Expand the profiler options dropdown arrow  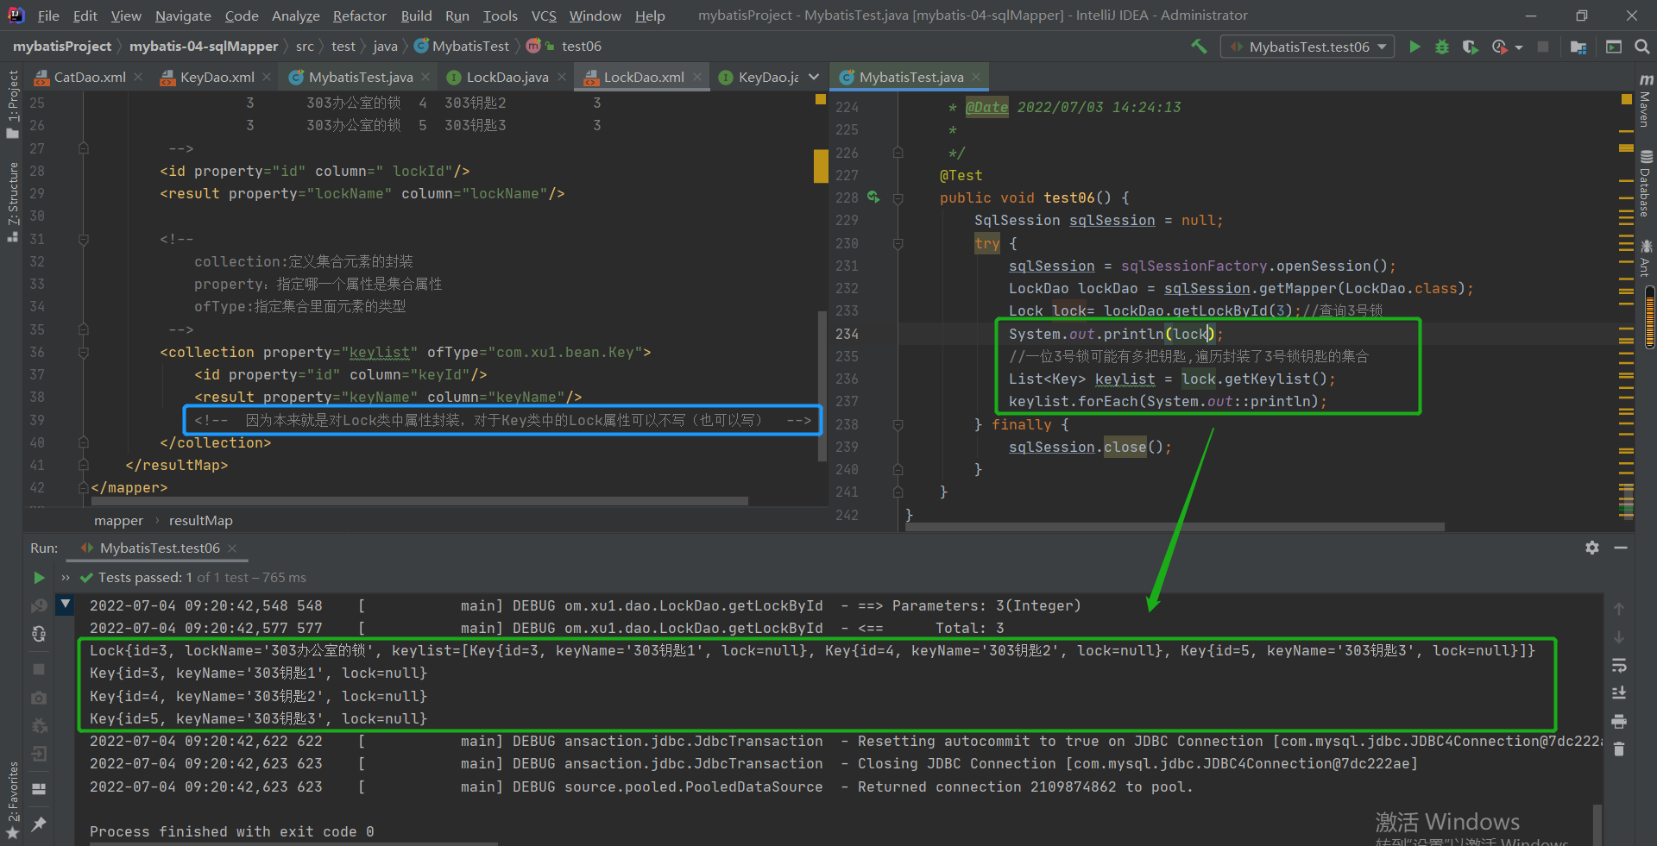pyautogui.click(x=1519, y=47)
